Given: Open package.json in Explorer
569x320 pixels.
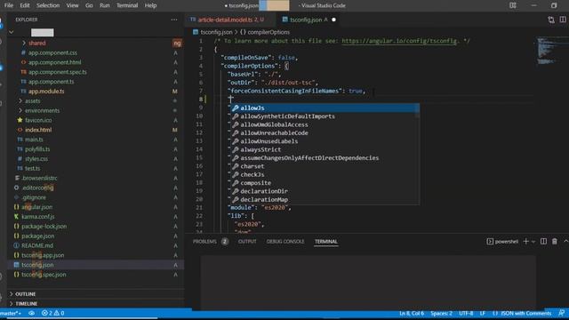Looking at the screenshot, I should [x=37, y=236].
